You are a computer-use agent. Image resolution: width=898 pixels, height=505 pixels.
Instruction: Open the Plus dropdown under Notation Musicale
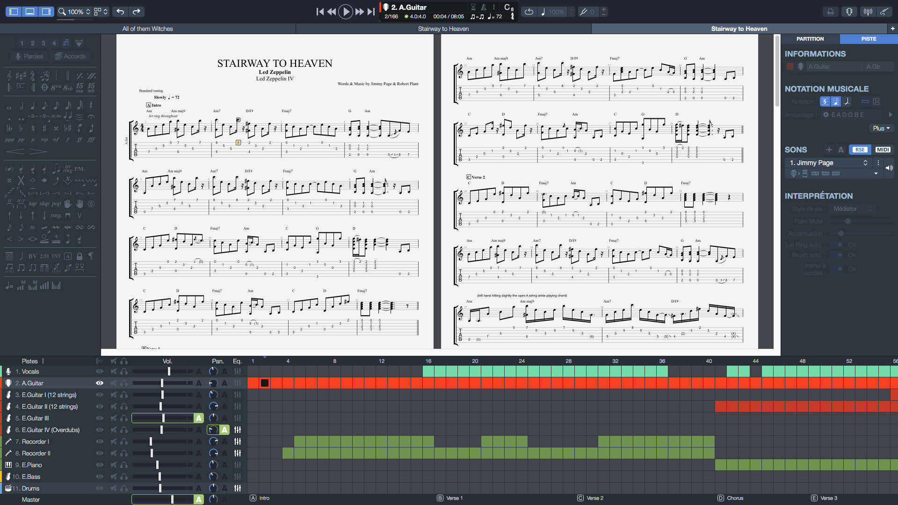point(881,128)
